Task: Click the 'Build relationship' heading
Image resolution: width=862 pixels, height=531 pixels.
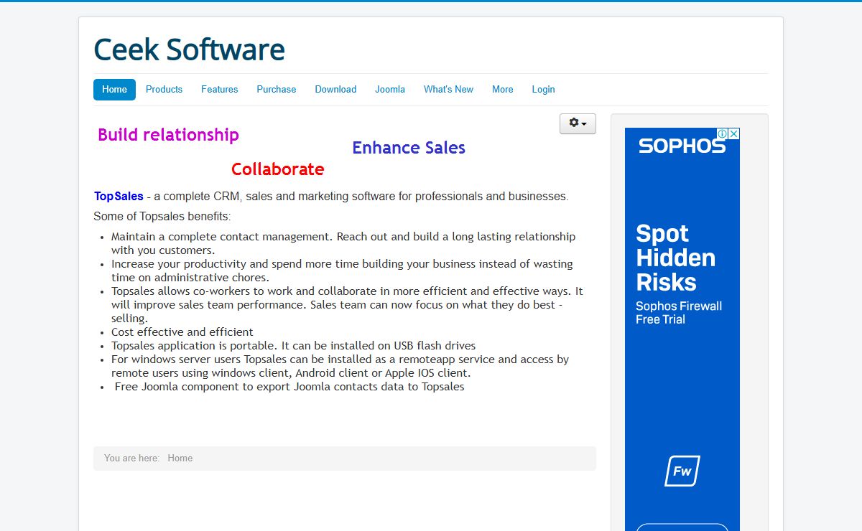Action: pyautogui.click(x=168, y=135)
